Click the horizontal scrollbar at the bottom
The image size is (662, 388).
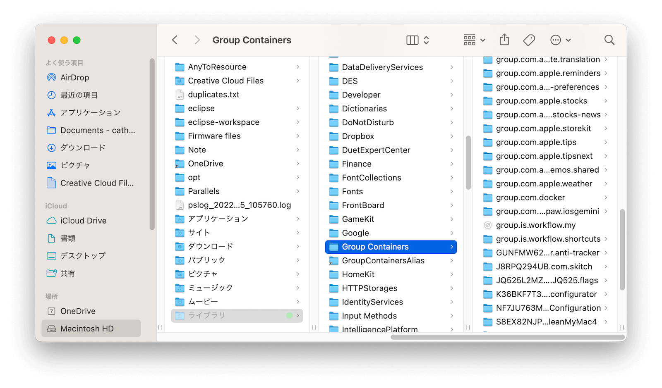tap(508, 337)
